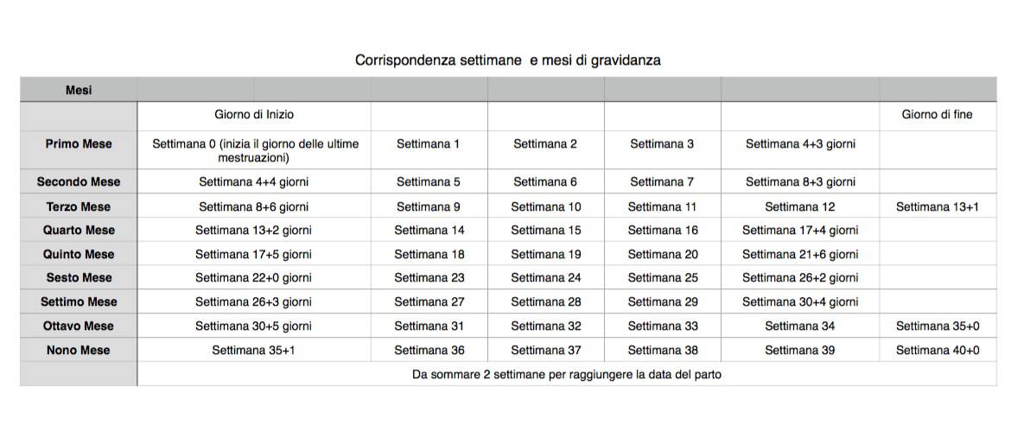This screenshot has height=431, width=1030.
Task: Click the 'Settimana 20' cell
Action: click(662, 255)
